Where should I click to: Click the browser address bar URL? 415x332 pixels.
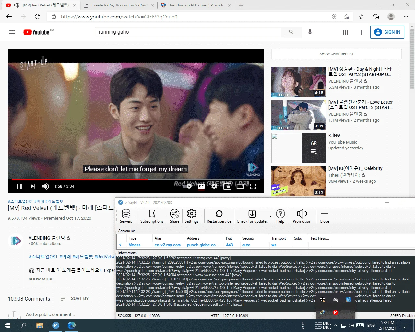pyautogui.click(x=119, y=17)
